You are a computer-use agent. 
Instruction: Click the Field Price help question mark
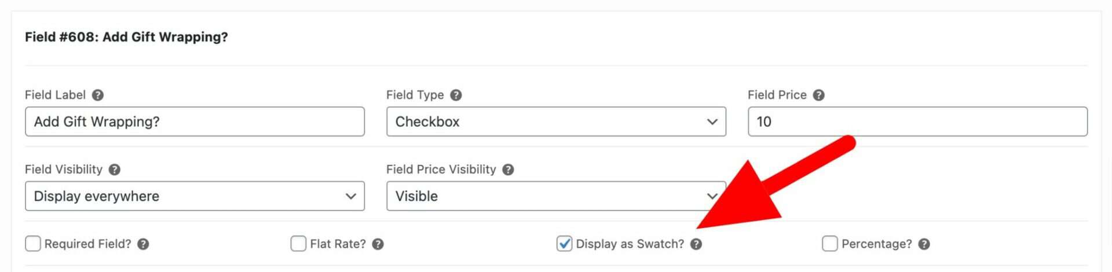pyautogui.click(x=818, y=95)
